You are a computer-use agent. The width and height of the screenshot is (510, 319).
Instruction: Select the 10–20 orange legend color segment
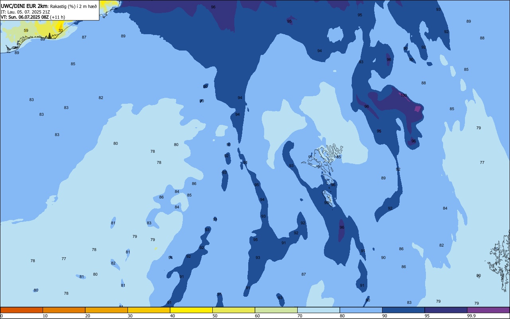tap(64, 310)
